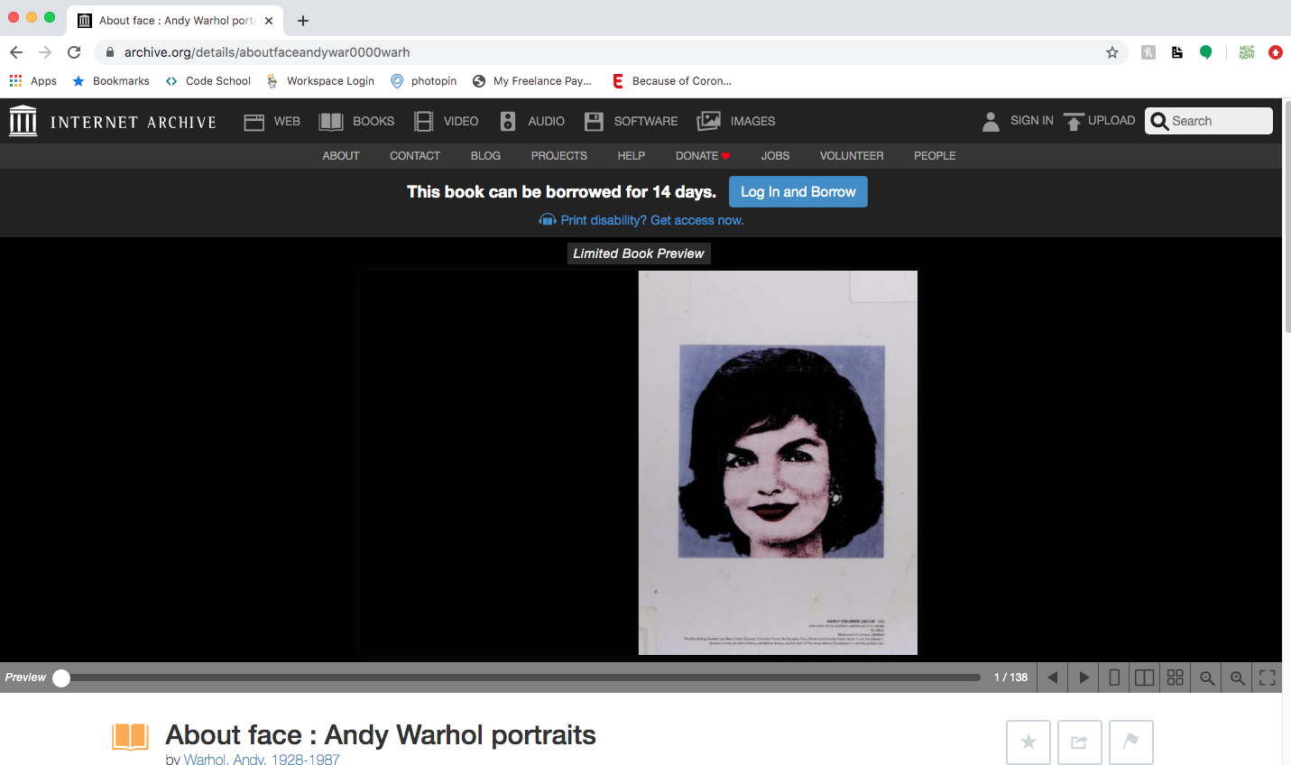Click the red browser extension icon

(x=1276, y=52)
